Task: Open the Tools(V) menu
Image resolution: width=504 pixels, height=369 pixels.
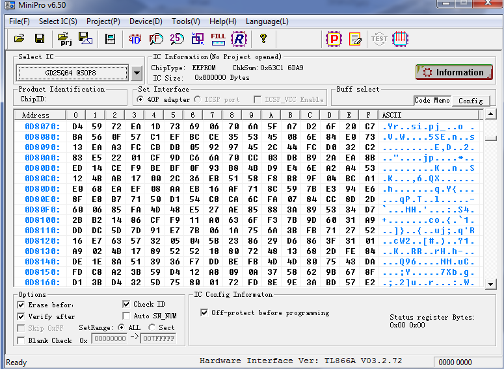Action: click(x=186, y=21)
